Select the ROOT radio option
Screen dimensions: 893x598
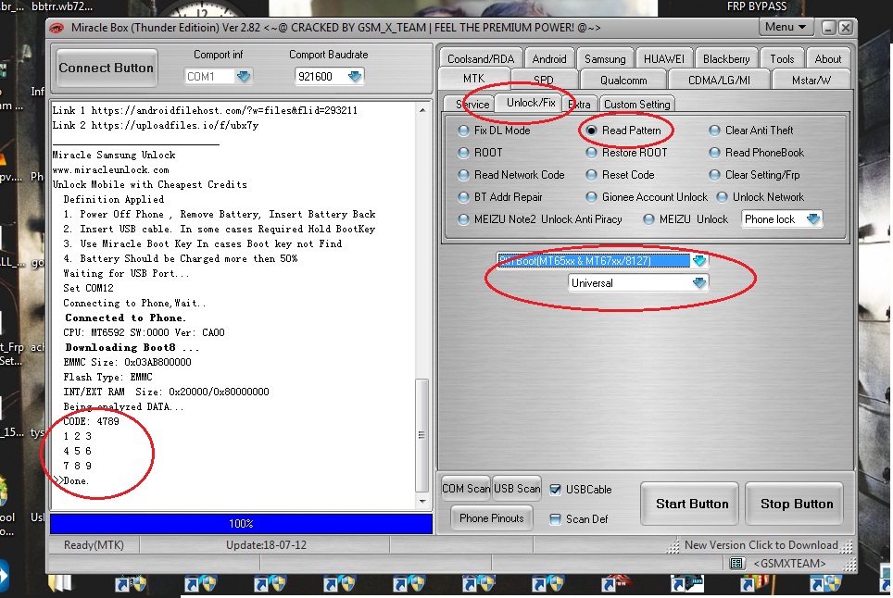463,153
